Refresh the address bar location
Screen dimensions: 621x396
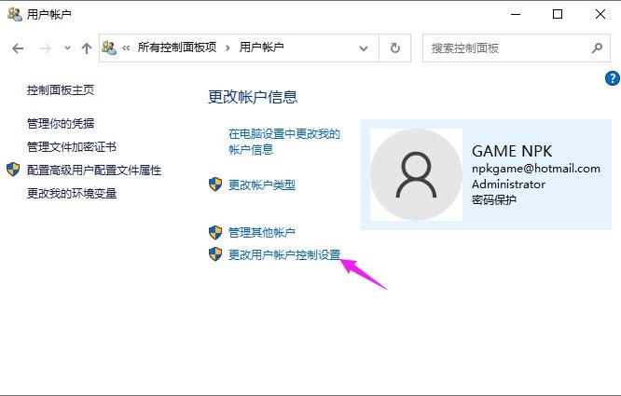395,48
